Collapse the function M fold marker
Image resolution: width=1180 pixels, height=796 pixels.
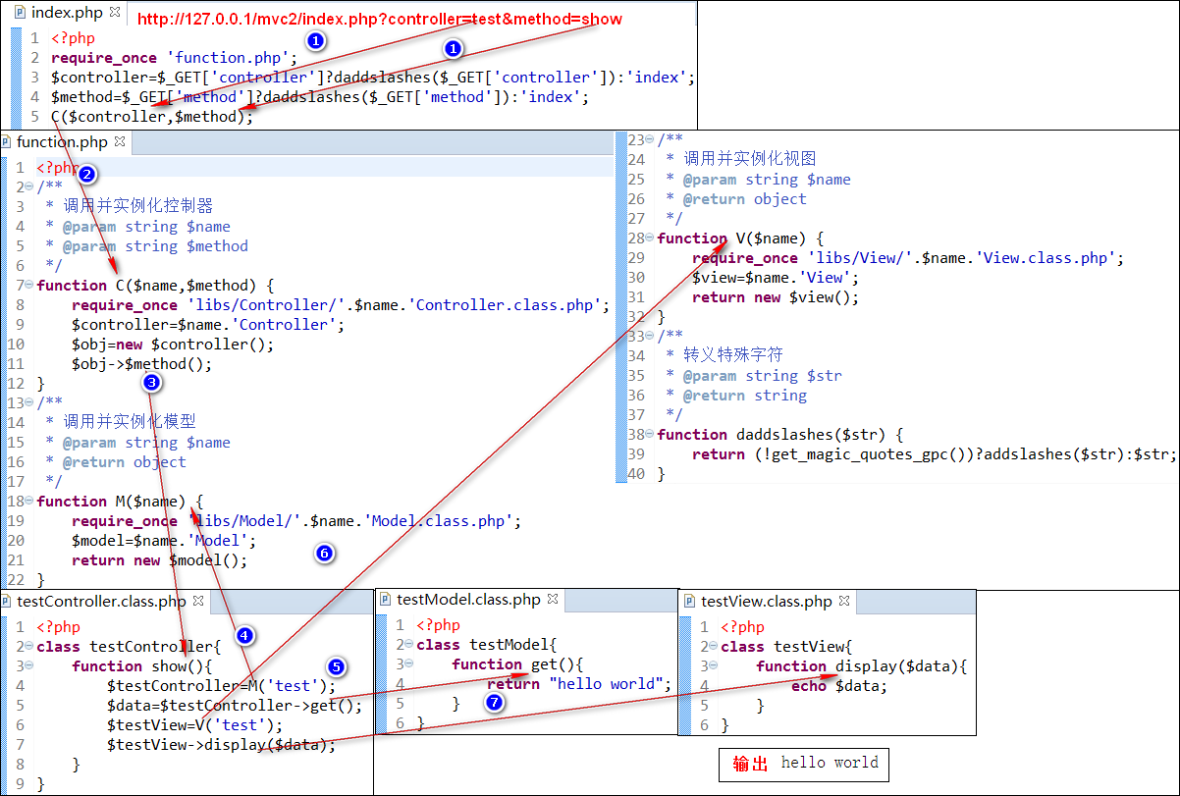[29, 502]
